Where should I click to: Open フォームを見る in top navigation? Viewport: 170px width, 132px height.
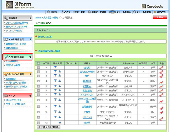pyautogui.click(x=120, y=12)
